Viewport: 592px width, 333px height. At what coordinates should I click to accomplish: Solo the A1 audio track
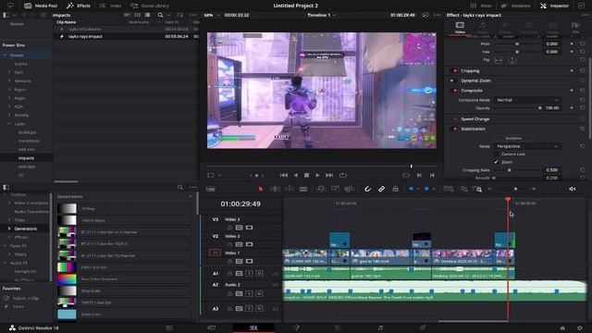[249, 273]
